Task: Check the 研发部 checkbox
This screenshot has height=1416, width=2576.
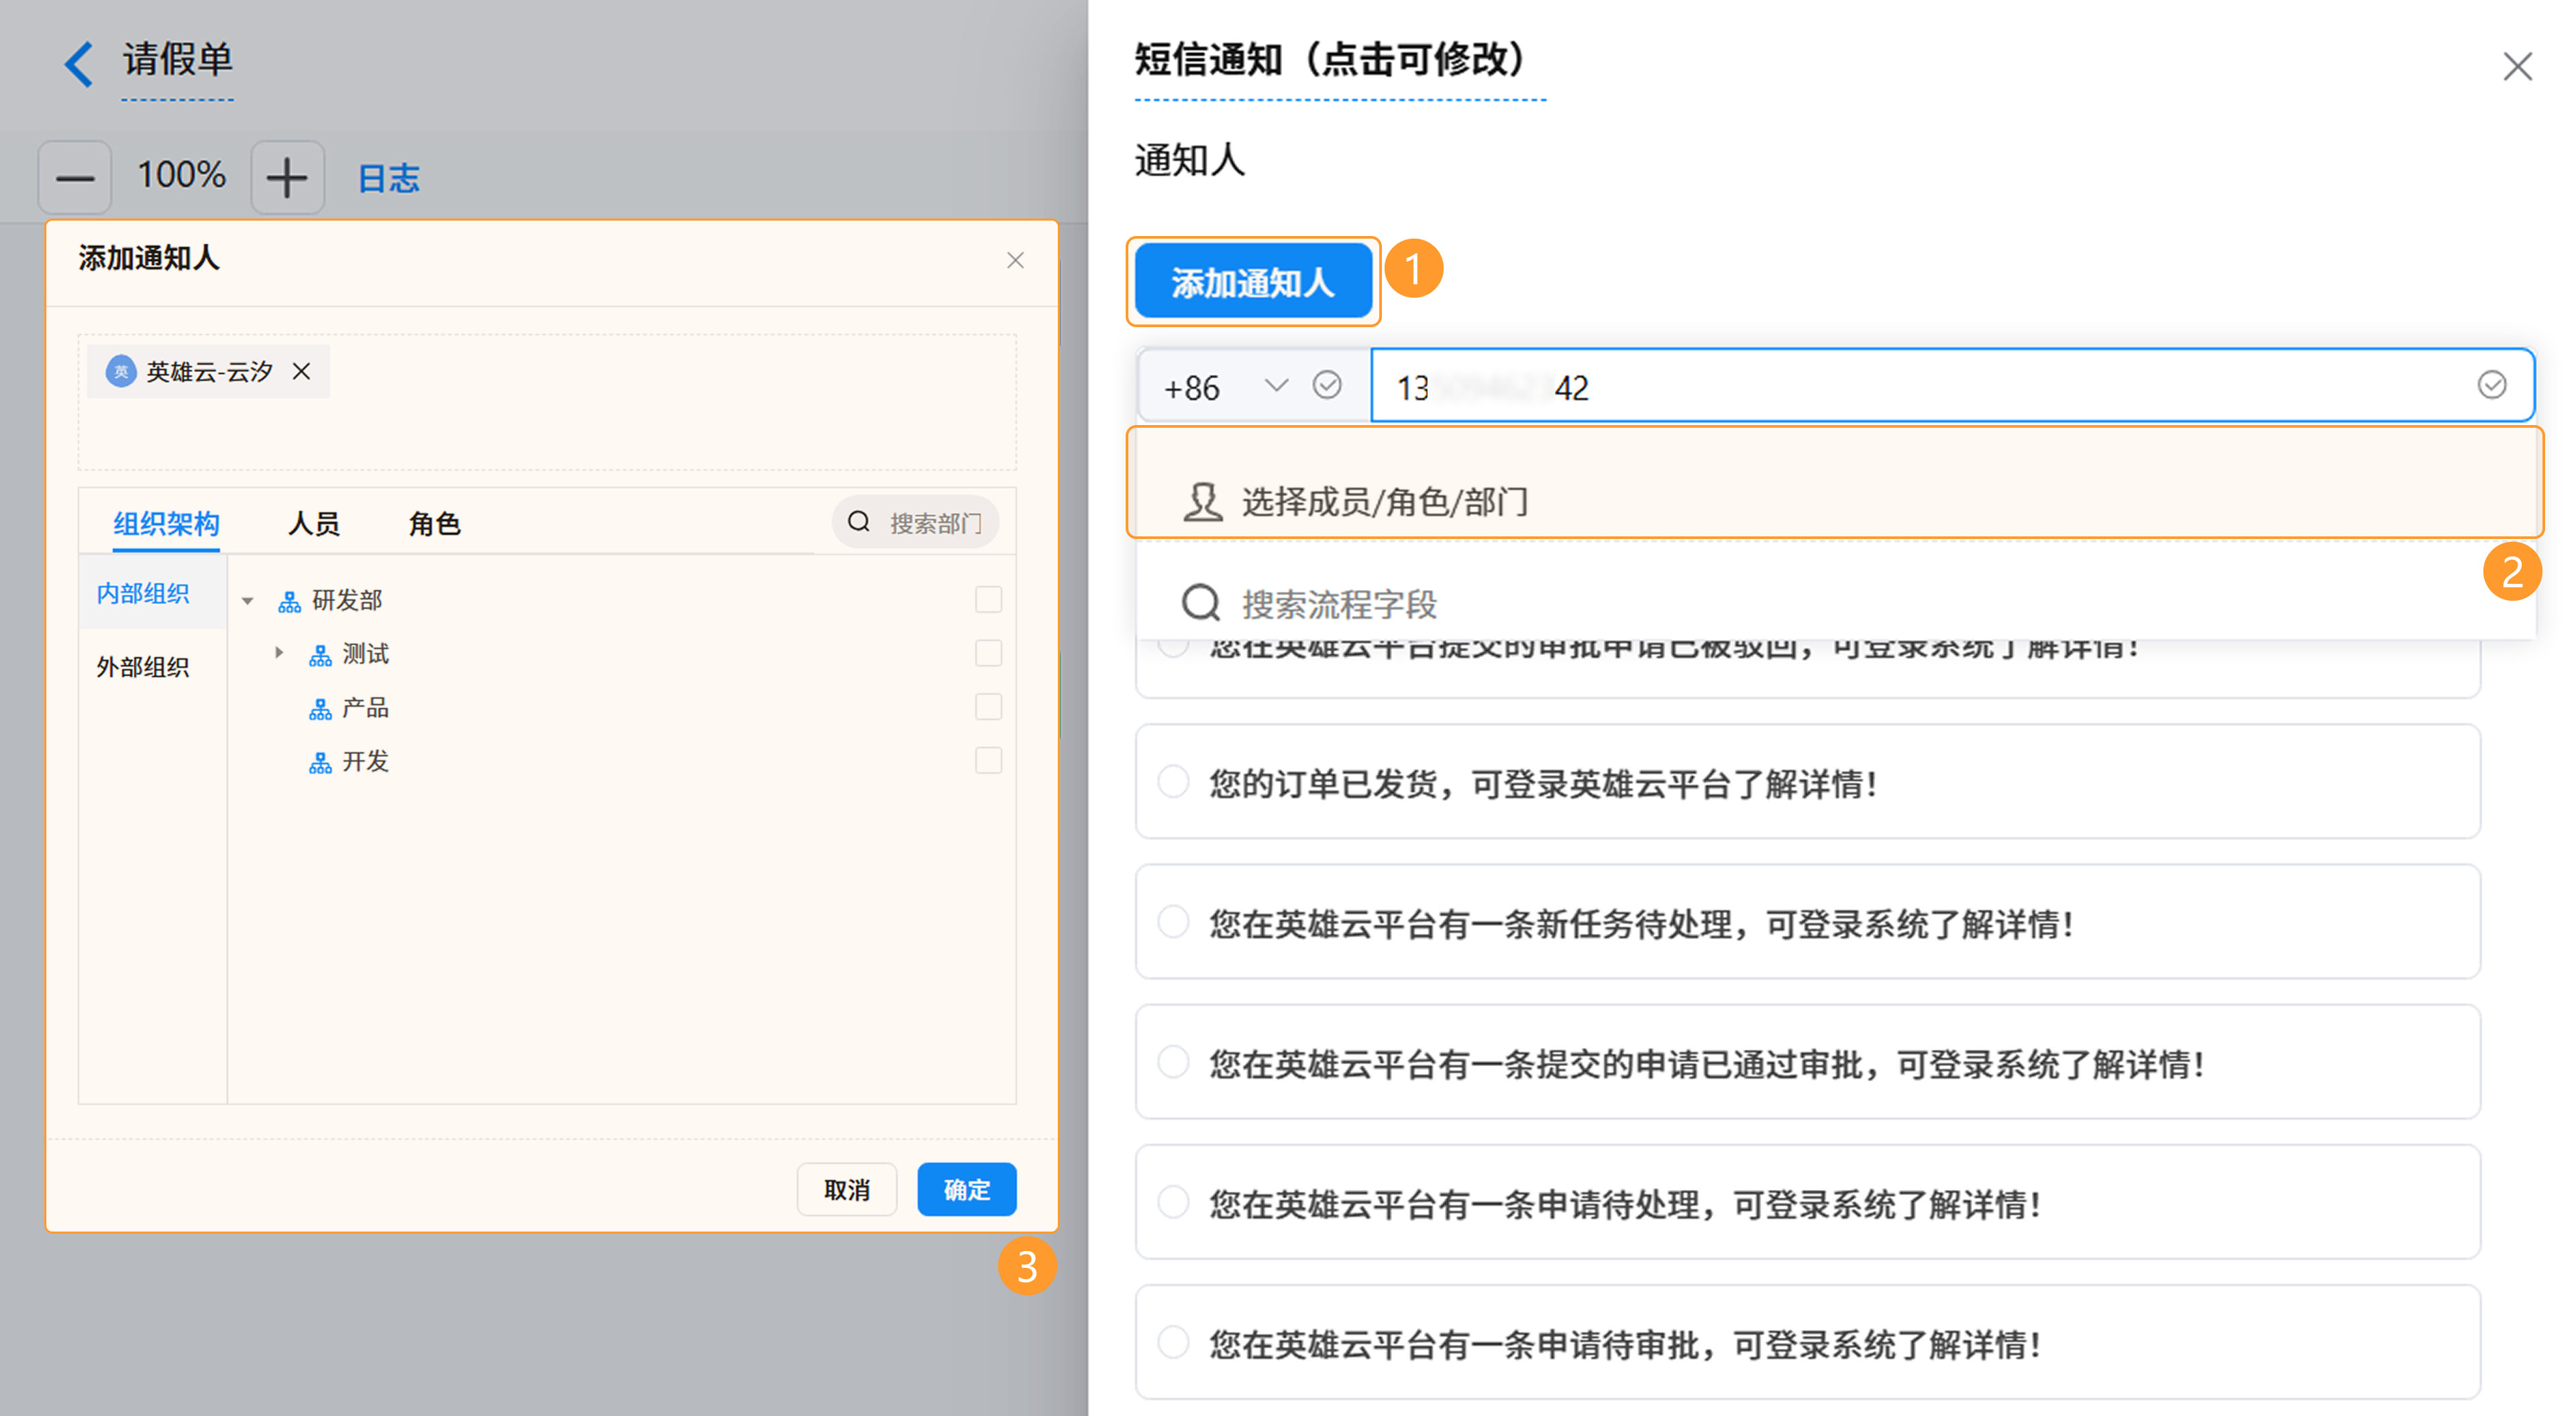Action: [988, 599]
